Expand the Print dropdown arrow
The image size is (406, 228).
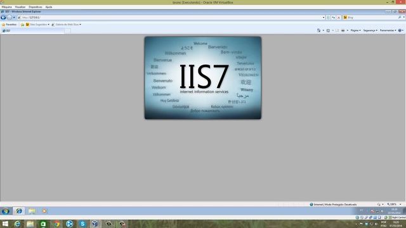coord(348,30)
